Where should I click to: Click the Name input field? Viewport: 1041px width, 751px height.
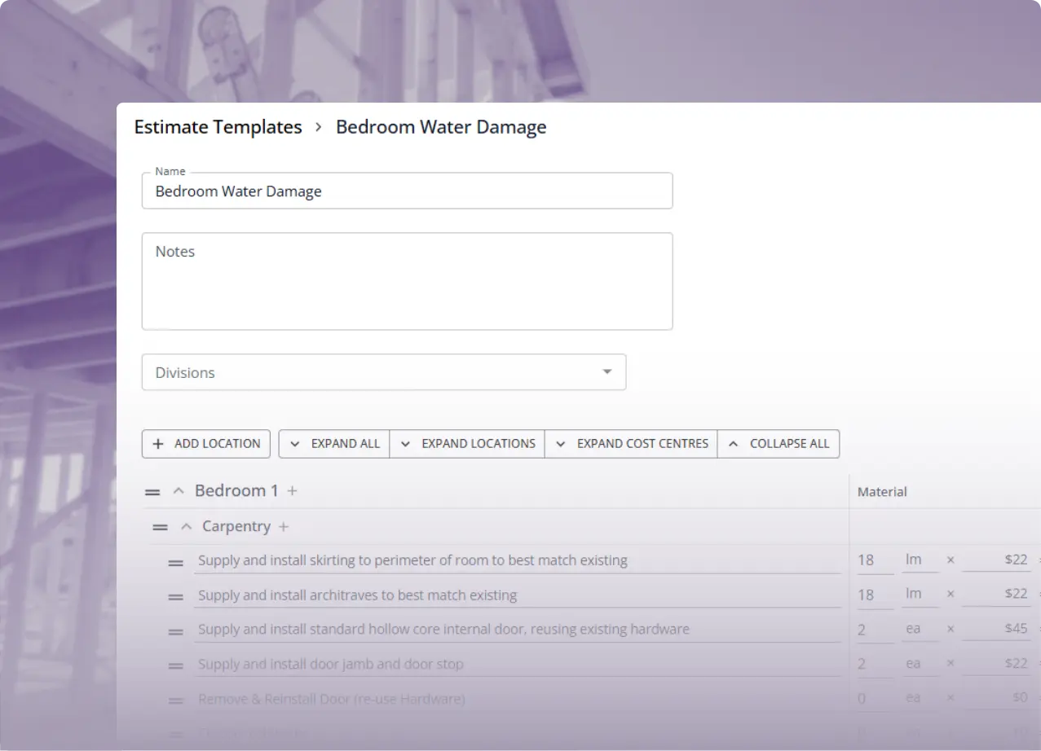[407, 191]
